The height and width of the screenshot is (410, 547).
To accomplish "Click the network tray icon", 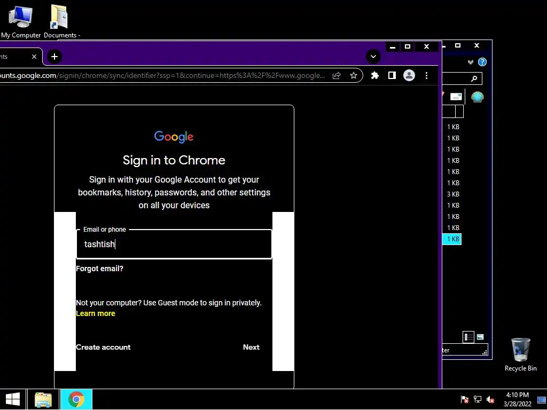I will pos(477,399).
